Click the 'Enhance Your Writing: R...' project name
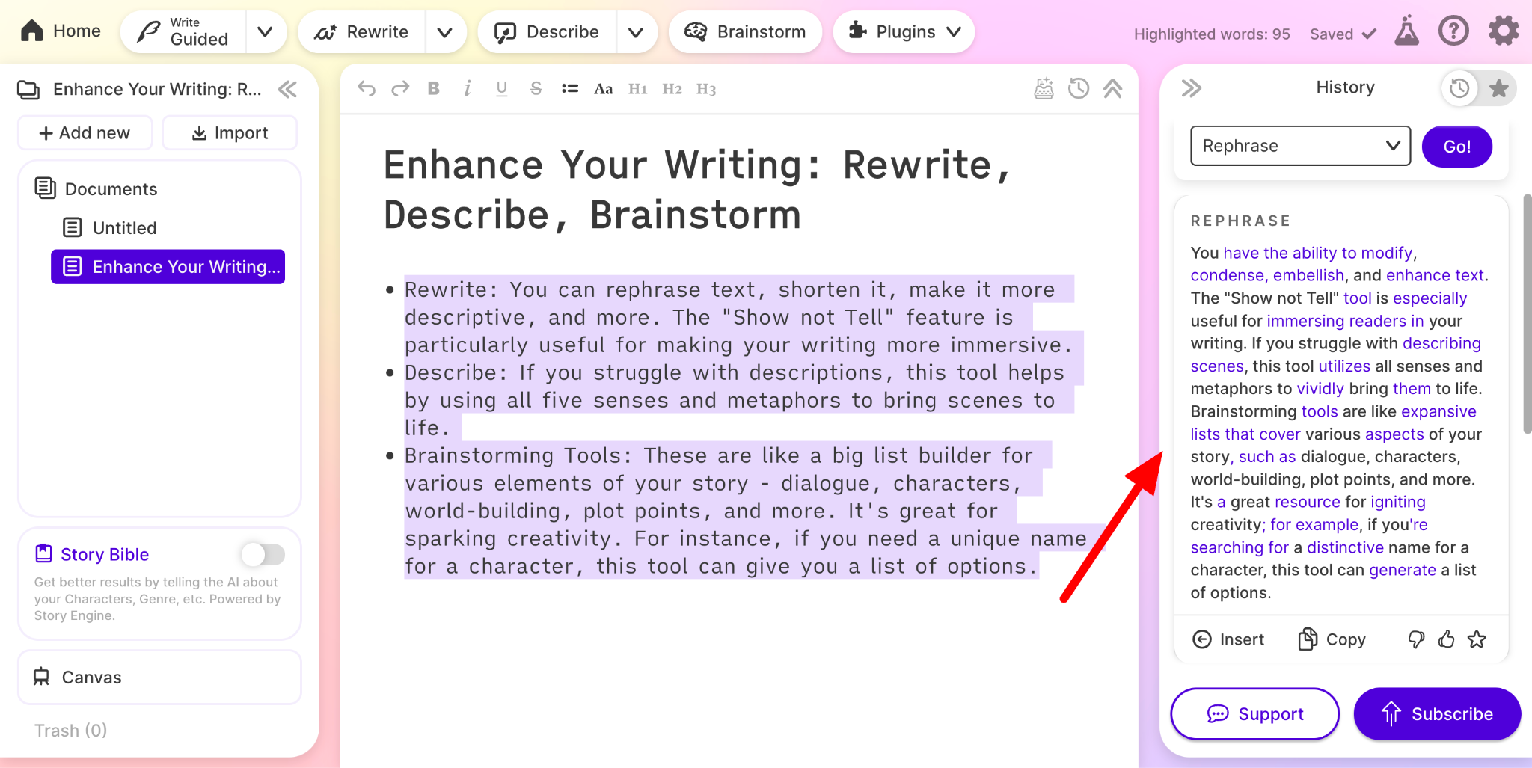The width and height of the screenshot is (1532, 768). (157, 90)
